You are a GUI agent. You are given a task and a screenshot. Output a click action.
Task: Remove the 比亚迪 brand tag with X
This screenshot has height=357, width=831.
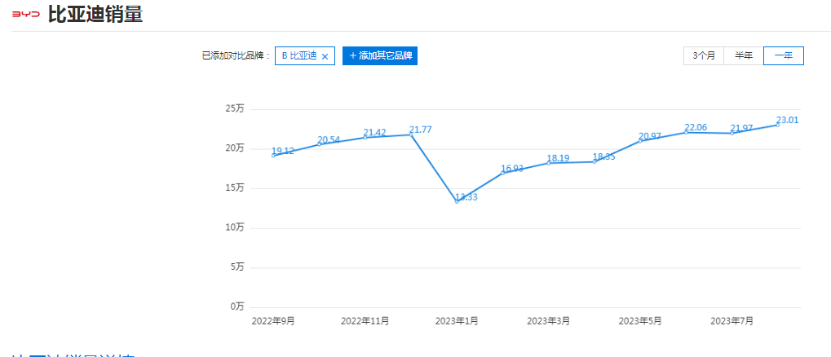pos(325,56)
